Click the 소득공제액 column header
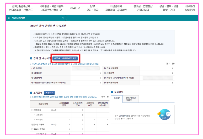203x139 pixels. (x=78, y=104)
